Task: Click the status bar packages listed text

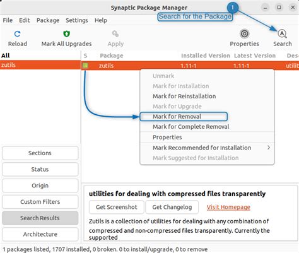Action: [x=105, y=249]
